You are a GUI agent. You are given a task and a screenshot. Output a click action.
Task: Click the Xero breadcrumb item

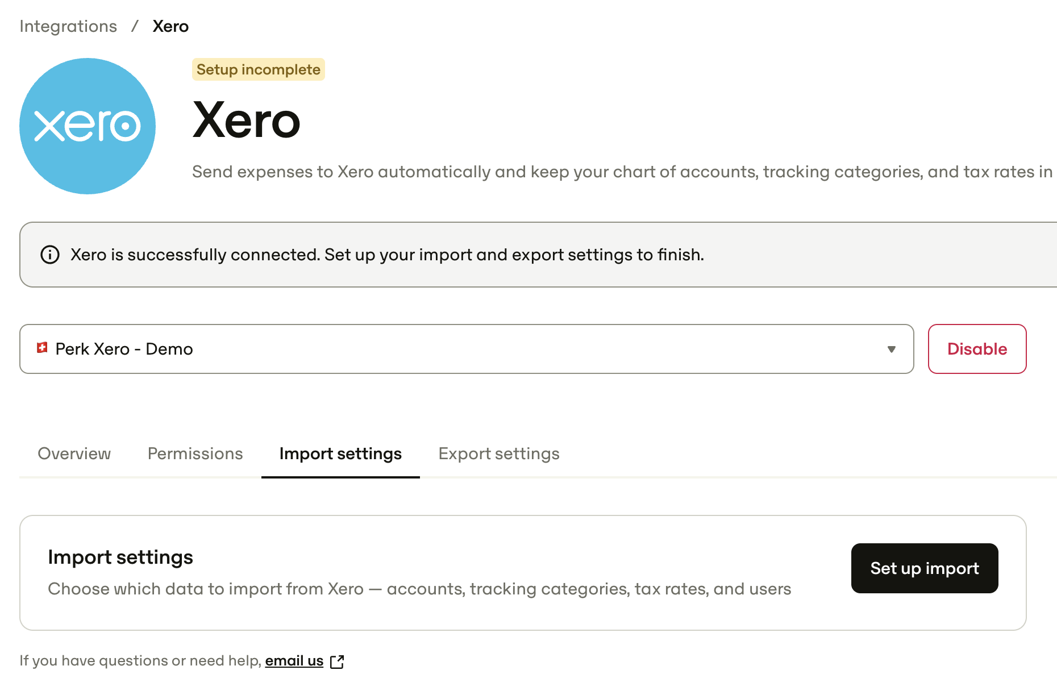pyautogui.click(x=170, y=26)
